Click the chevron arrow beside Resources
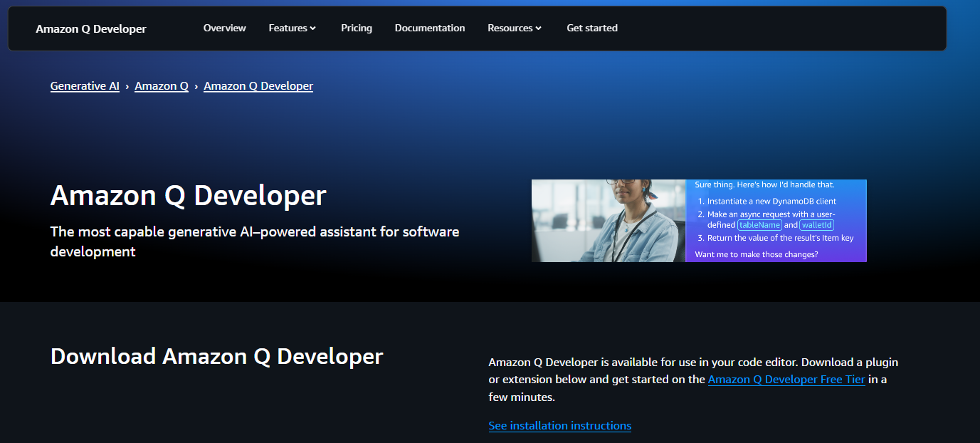The image size is (980, 443). coord(539,28)
